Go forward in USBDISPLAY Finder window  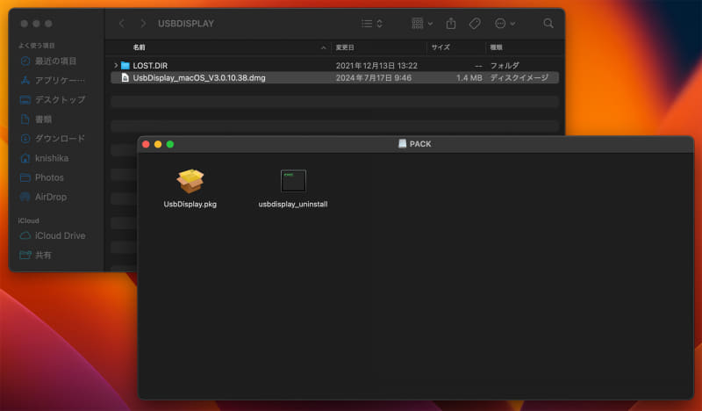(x=143, y=24)
